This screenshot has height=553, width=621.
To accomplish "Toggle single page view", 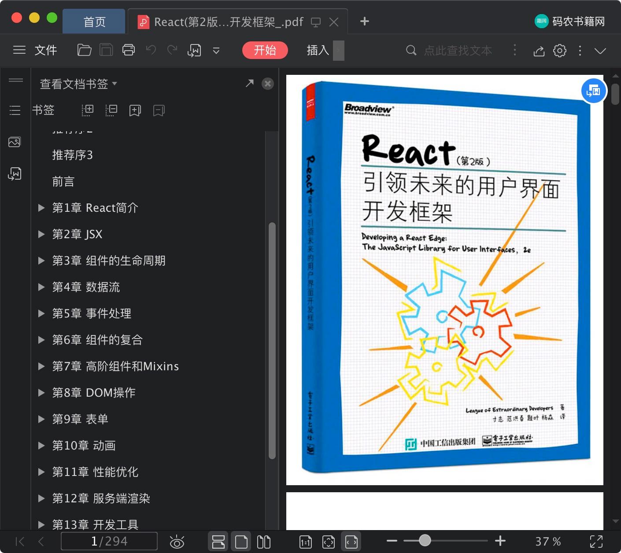I will point(241,542).
